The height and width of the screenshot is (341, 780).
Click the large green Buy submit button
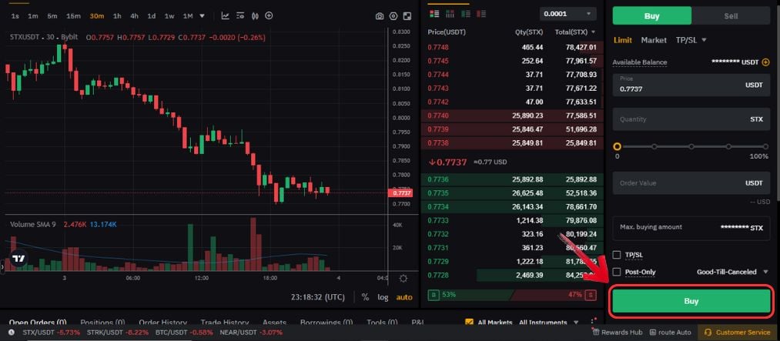(x=691, y=301)
